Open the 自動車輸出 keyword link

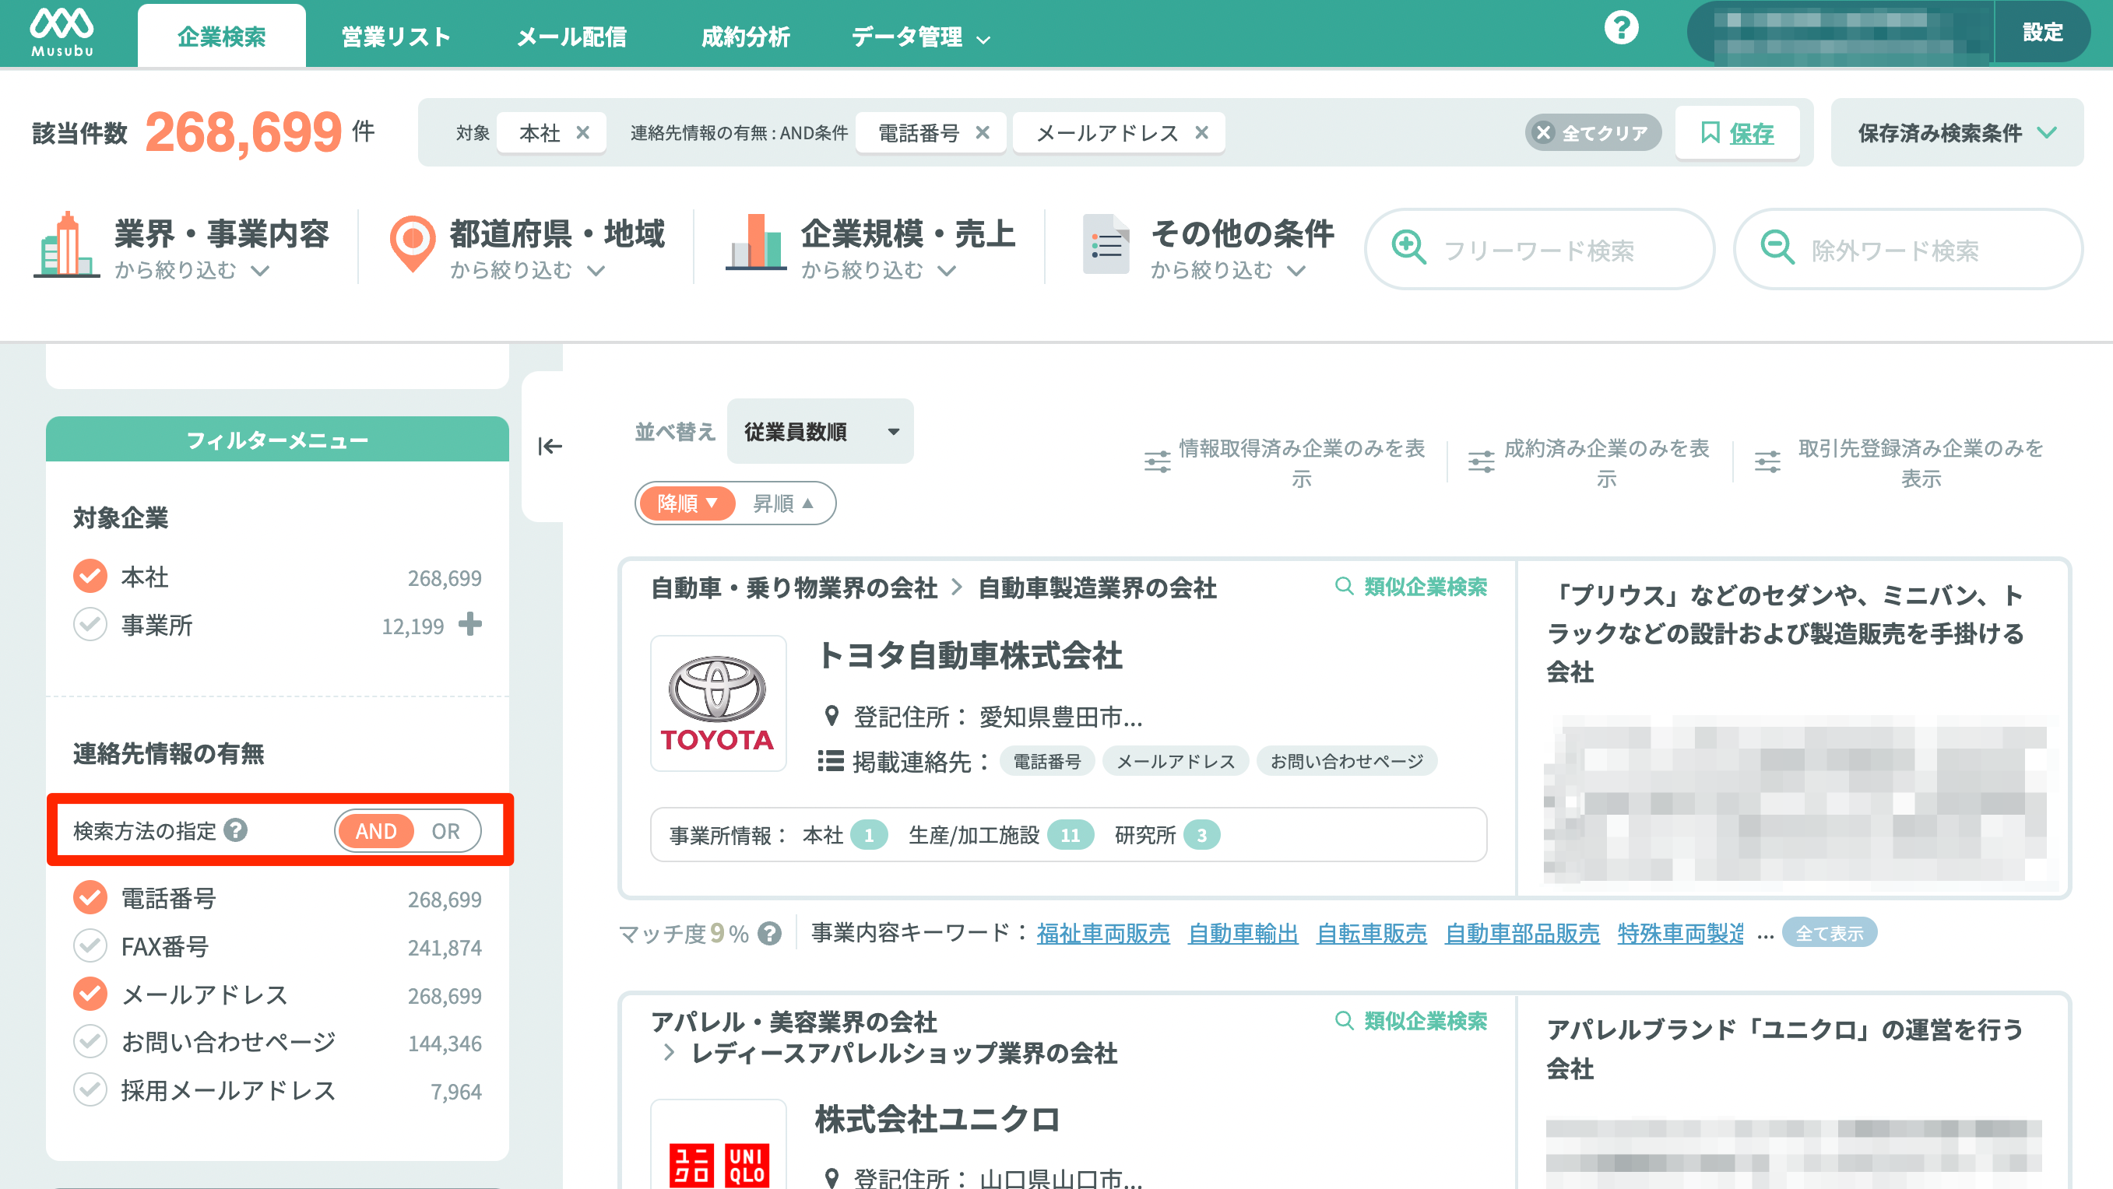coord(1243,934)
